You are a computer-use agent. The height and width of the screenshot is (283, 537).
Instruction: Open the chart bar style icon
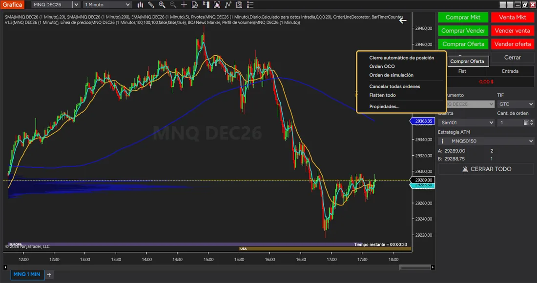point(140,5)
